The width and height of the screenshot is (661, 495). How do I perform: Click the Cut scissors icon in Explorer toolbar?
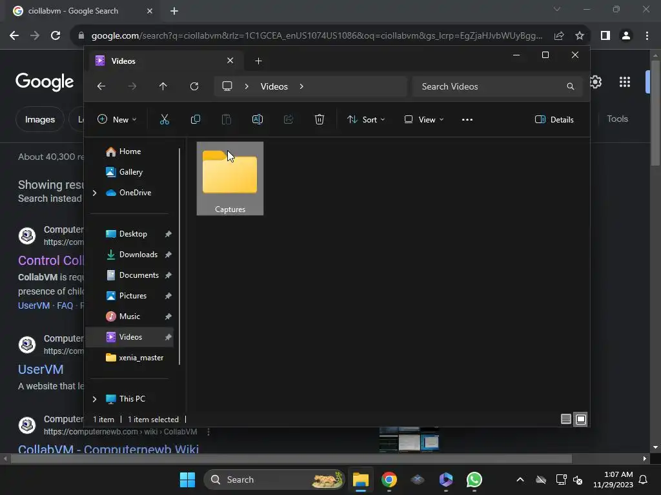tap(165, 119)
